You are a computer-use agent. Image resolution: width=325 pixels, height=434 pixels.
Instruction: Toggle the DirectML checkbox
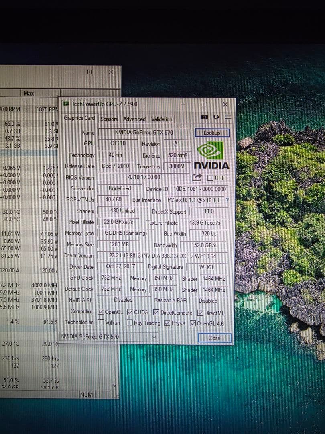pyautogui.click(x=200, y=313)
